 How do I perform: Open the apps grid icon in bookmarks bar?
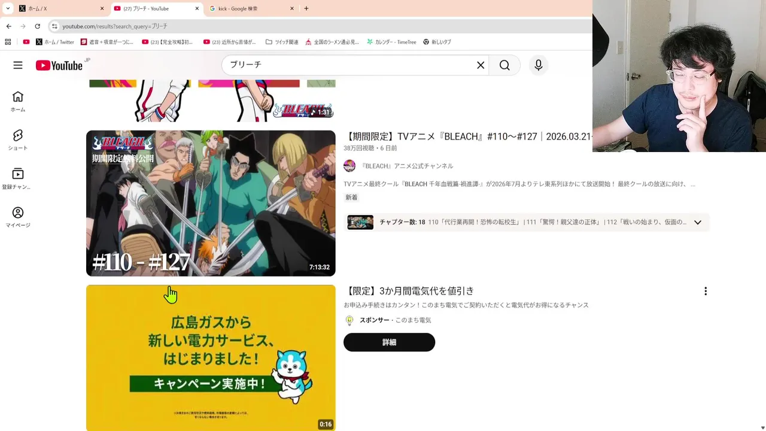[8, 42]
